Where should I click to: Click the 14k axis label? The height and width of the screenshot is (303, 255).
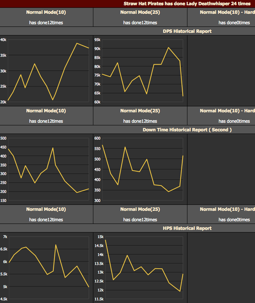coord(100,255)
